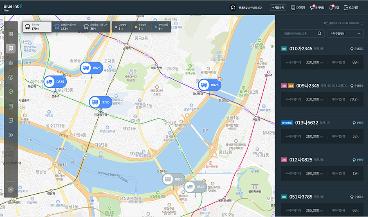Expand the sidebar with double-arrow button
Screen dimensions: 368x217
(11, 190)
